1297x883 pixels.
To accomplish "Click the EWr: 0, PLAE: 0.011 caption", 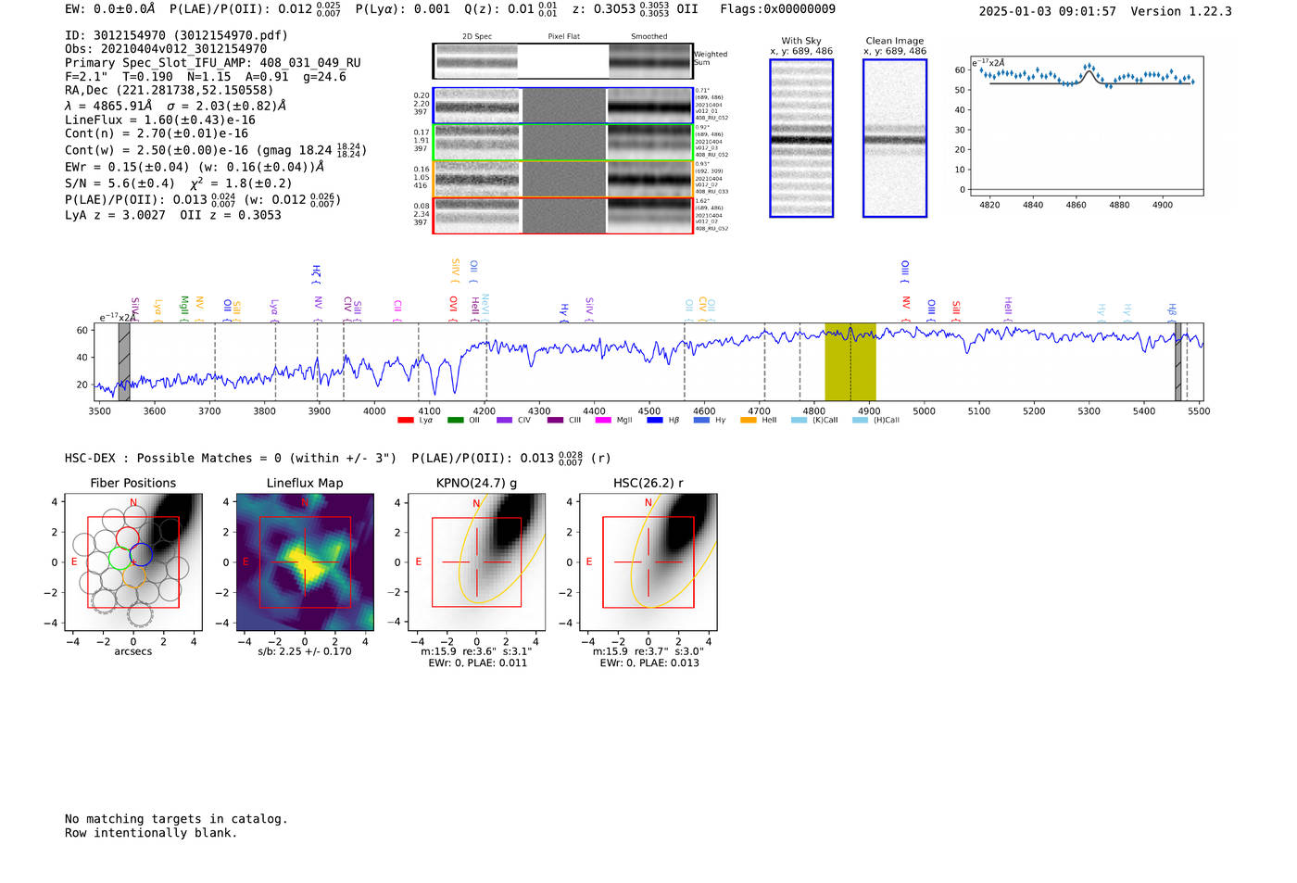I will click(477, 663).
